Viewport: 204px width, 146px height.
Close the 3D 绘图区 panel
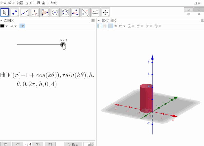(x=202, y=20)
